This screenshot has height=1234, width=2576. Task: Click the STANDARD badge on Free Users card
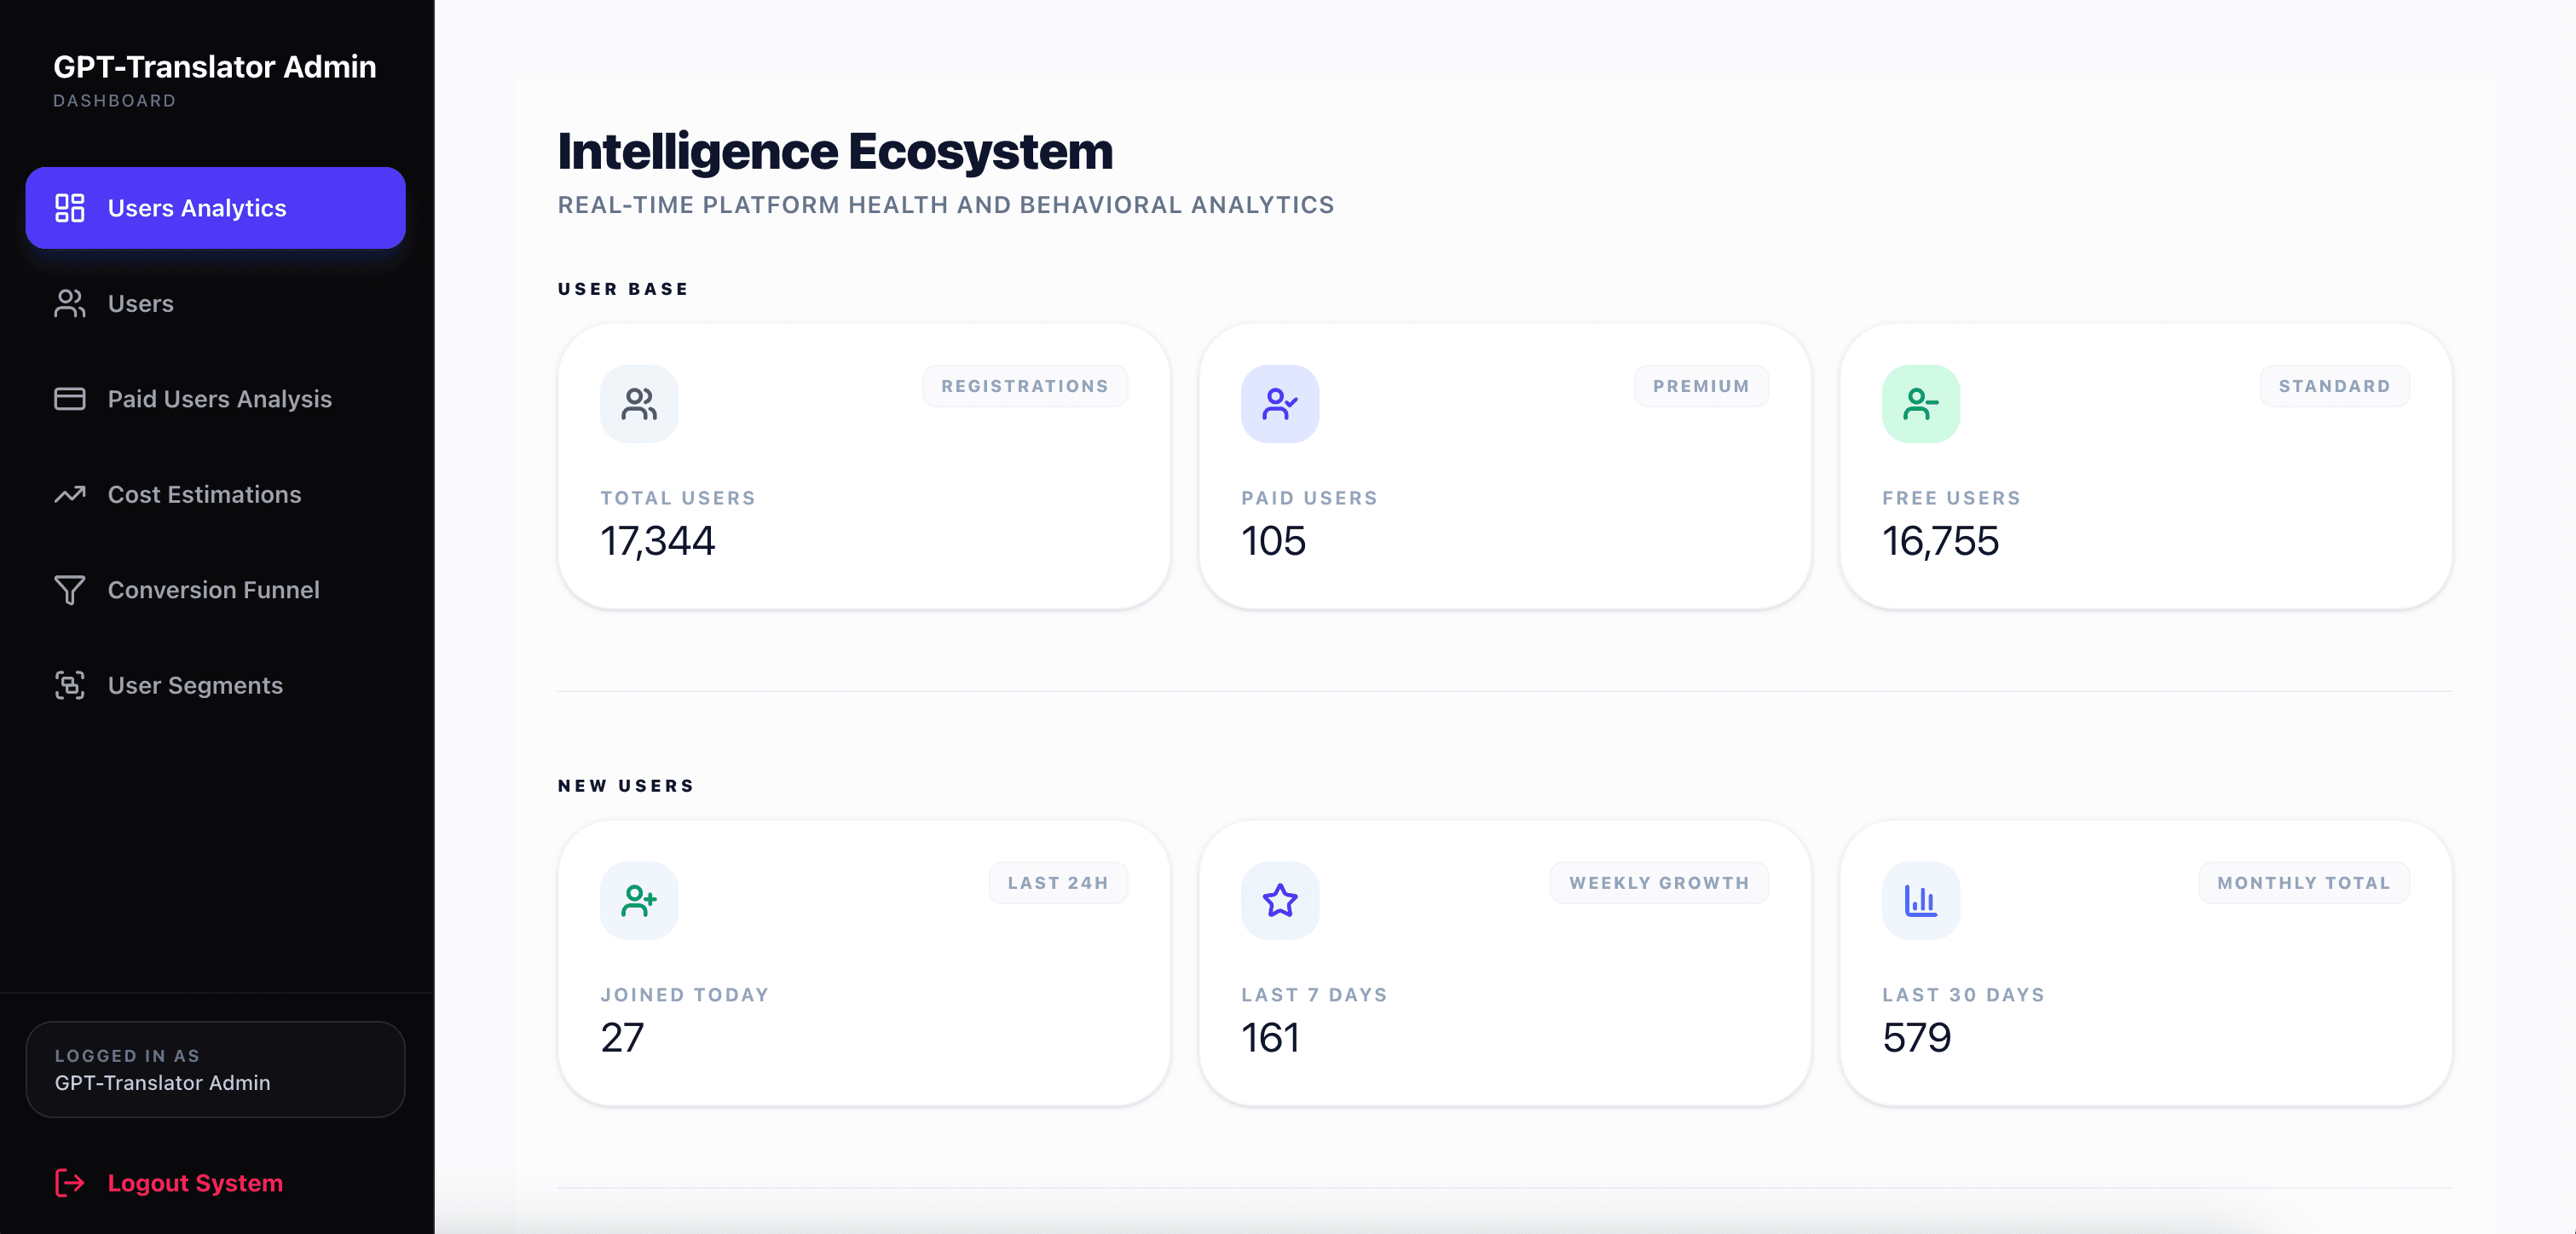2333,386
